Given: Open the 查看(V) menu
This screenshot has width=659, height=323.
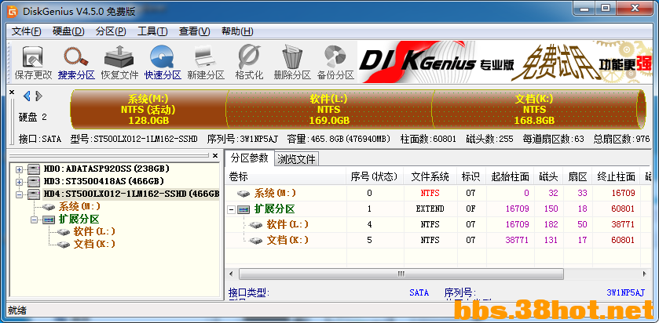Looking at the screenshot, I should (x=195, y=31).
